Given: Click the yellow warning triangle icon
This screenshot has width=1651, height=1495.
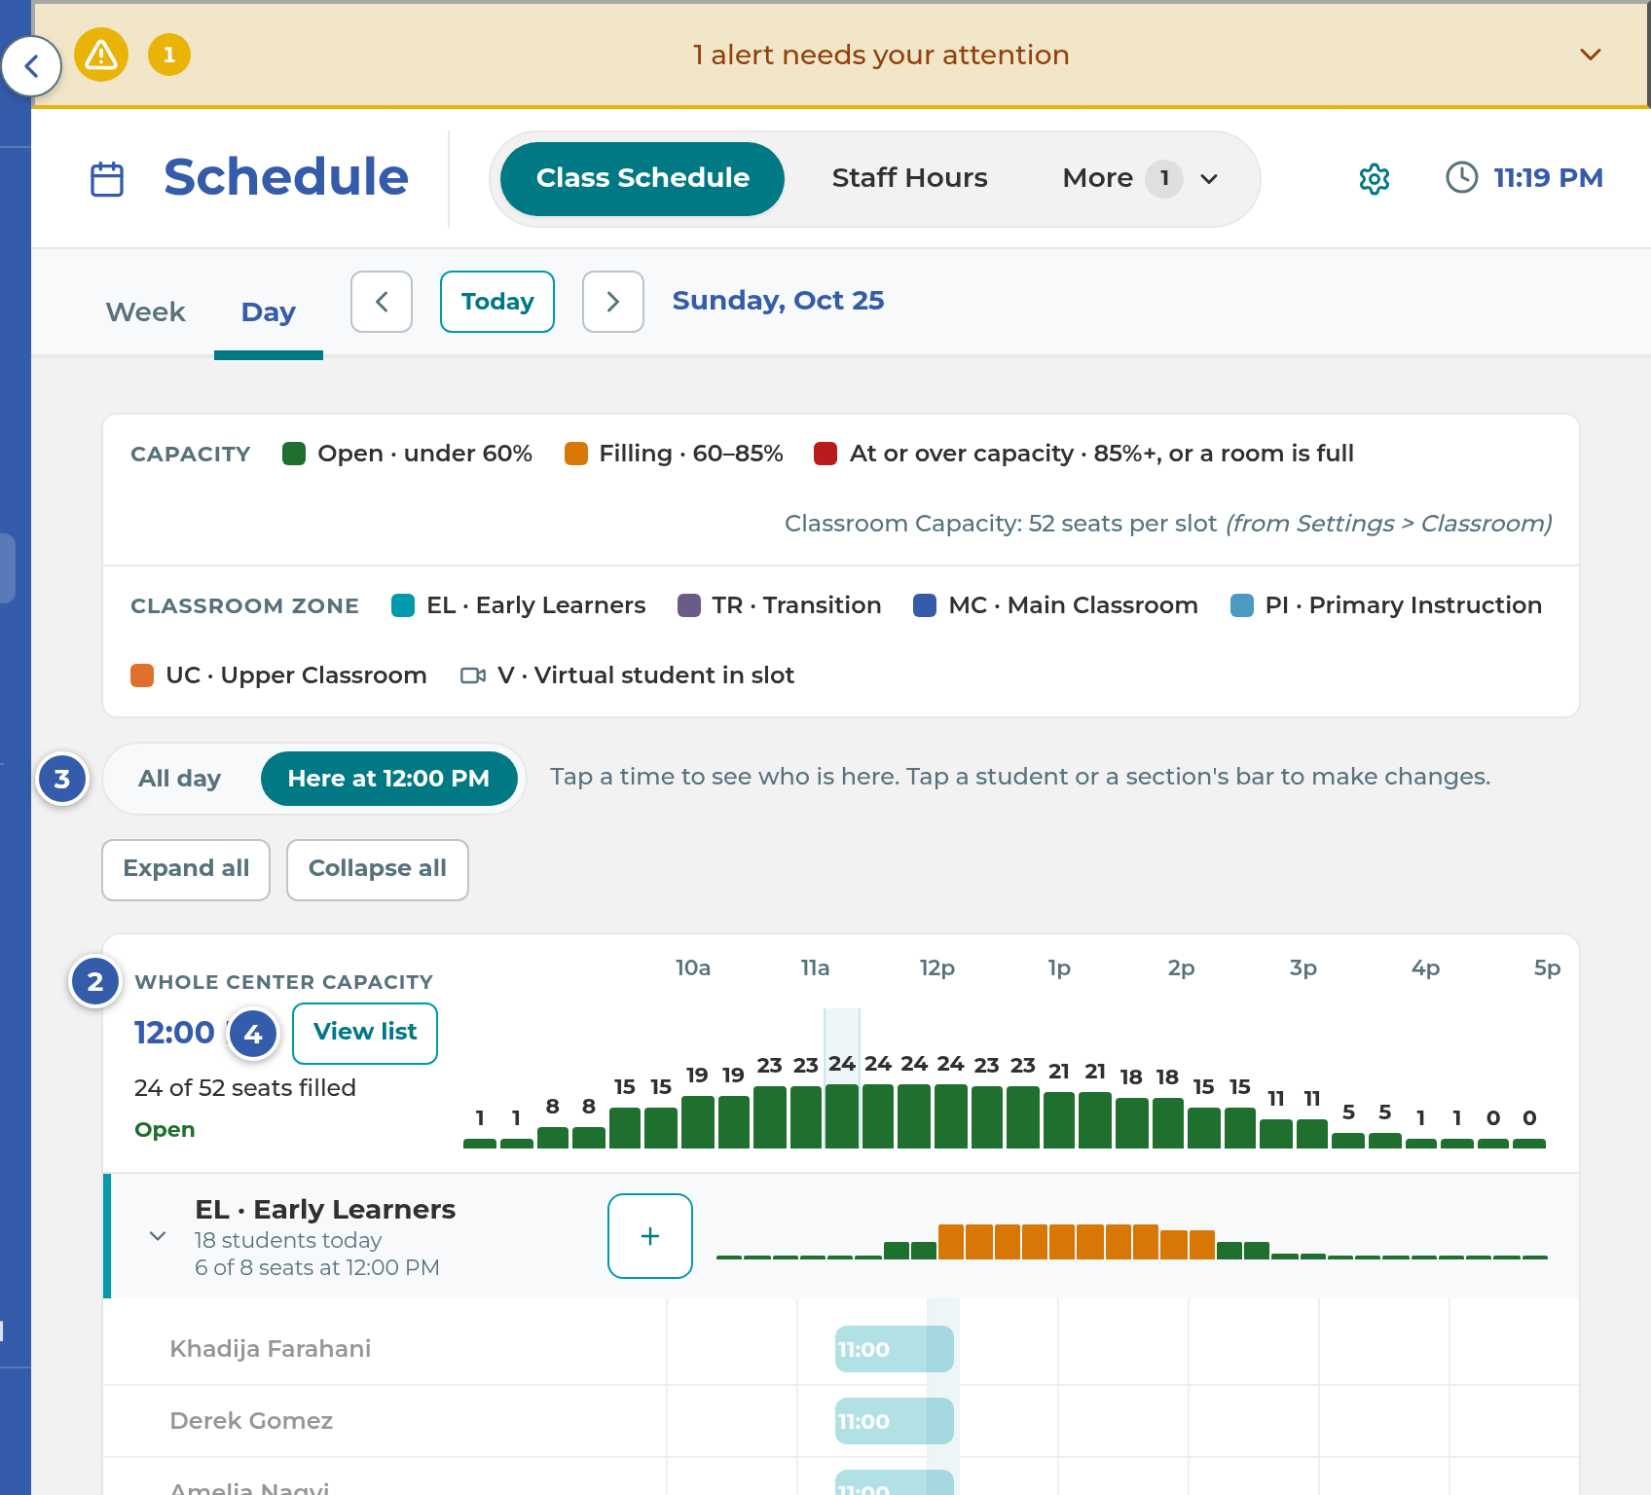Looking at the screenshot, I should pos(101,55).
